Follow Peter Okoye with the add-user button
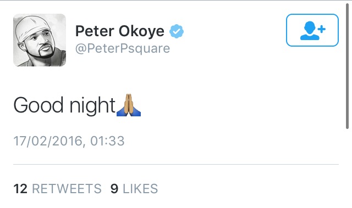This screenshot has width=352, height=208. pyautogui.click(x=312, y=30)
